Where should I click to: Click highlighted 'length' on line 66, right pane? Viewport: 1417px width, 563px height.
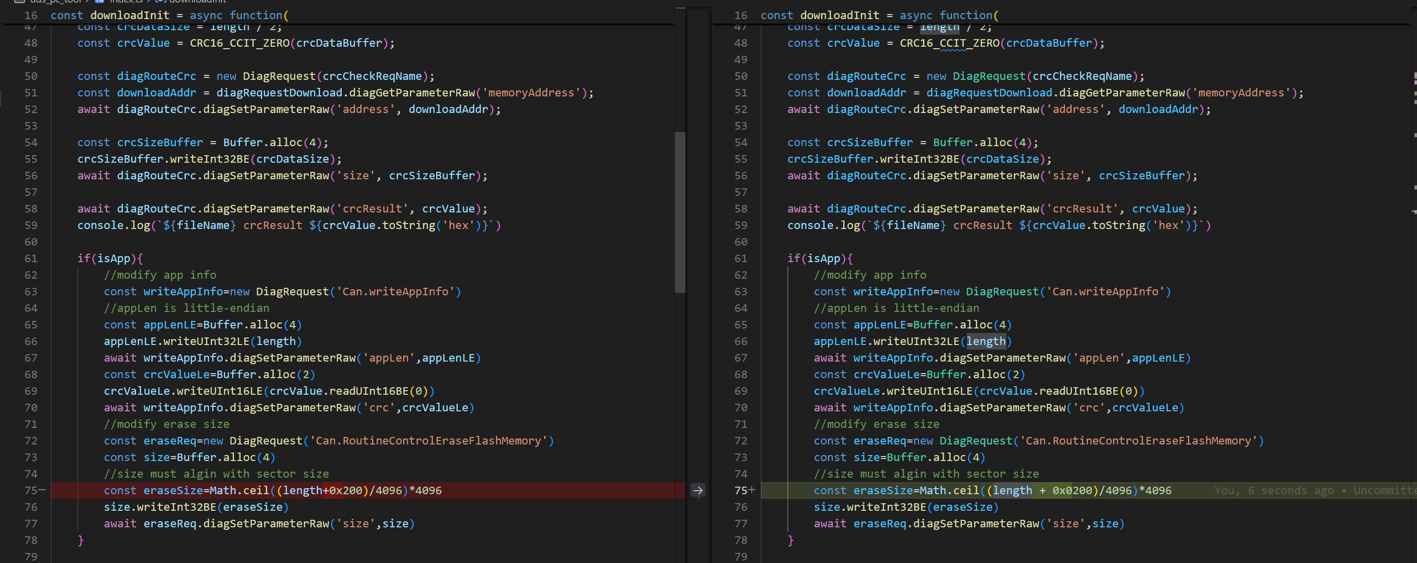pos(986,342)
